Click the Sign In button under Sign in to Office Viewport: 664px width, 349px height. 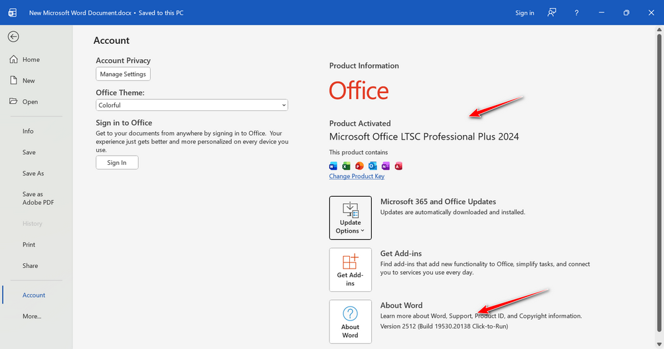(117, 162)
